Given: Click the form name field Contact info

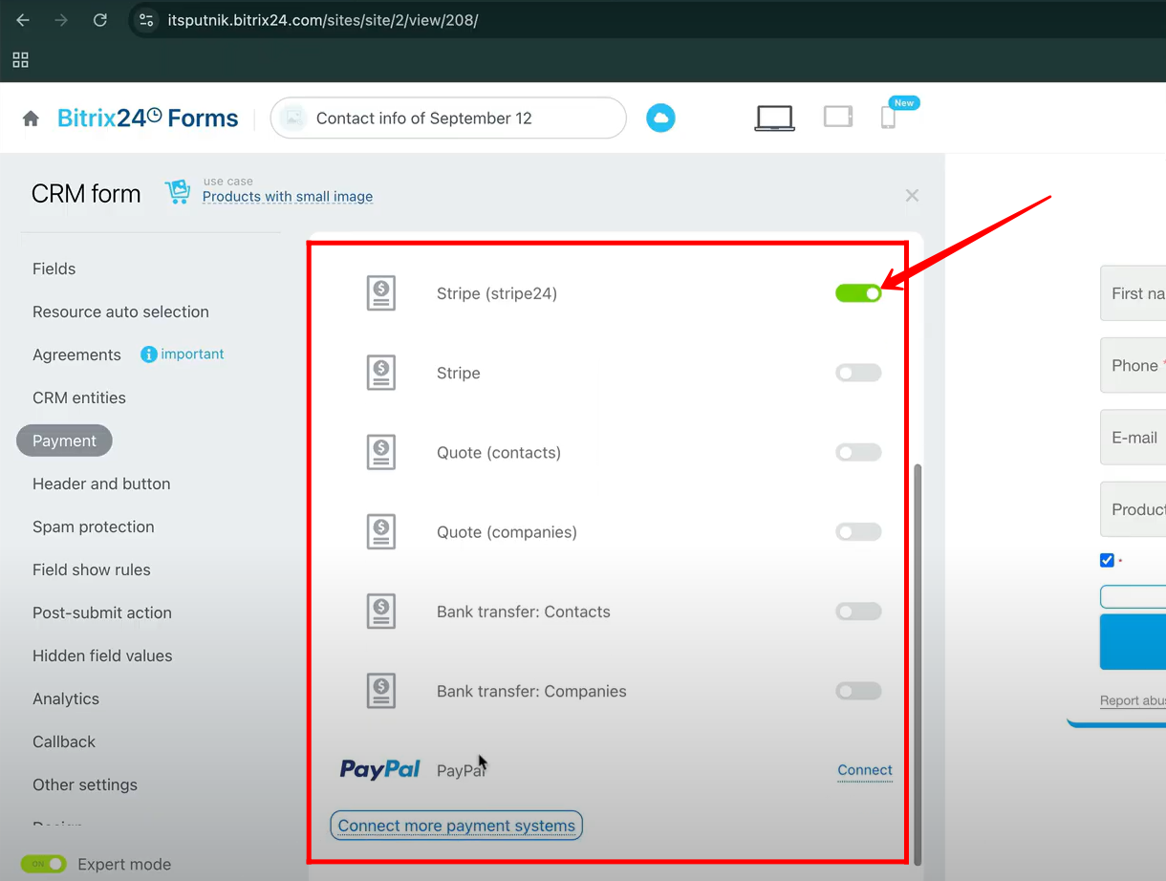Looking at the screenshot, I should tap(447, 118).
